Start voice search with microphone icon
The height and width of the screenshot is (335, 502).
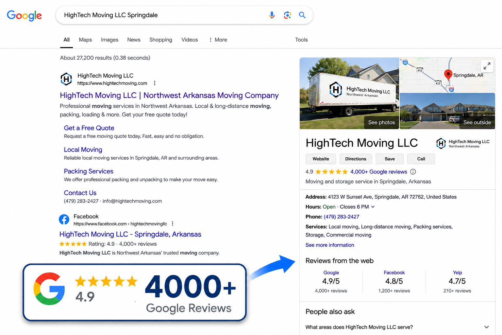(x=272, y=15)
